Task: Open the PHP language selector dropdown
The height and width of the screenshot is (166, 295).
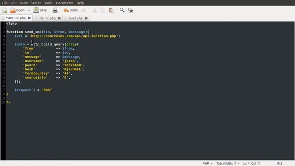Action: pos(207,163)
